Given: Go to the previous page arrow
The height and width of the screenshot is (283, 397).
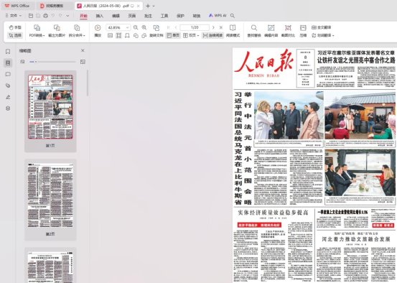Looking at the screenshot, I should click(176, 27).
